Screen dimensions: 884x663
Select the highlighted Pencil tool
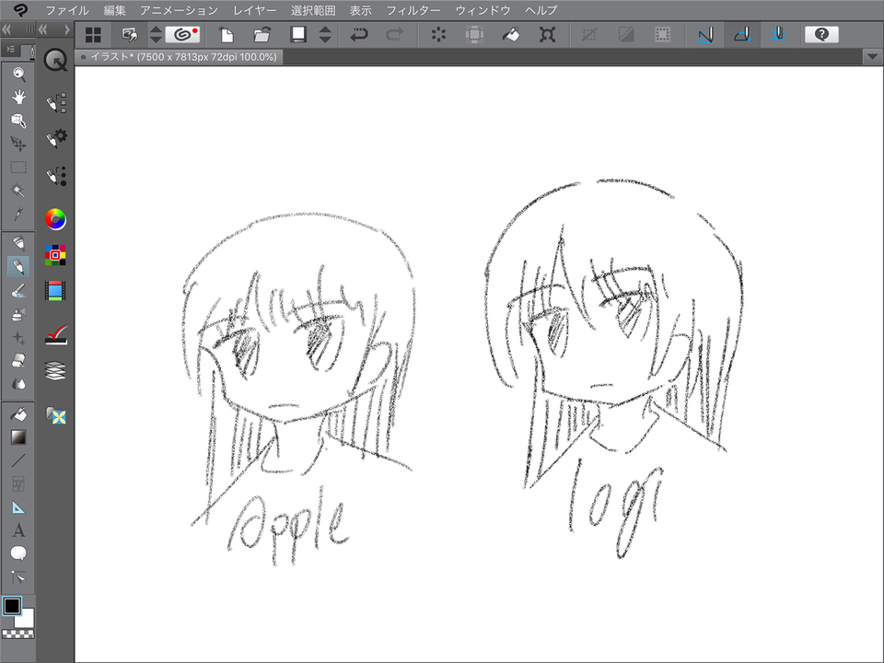18,267
